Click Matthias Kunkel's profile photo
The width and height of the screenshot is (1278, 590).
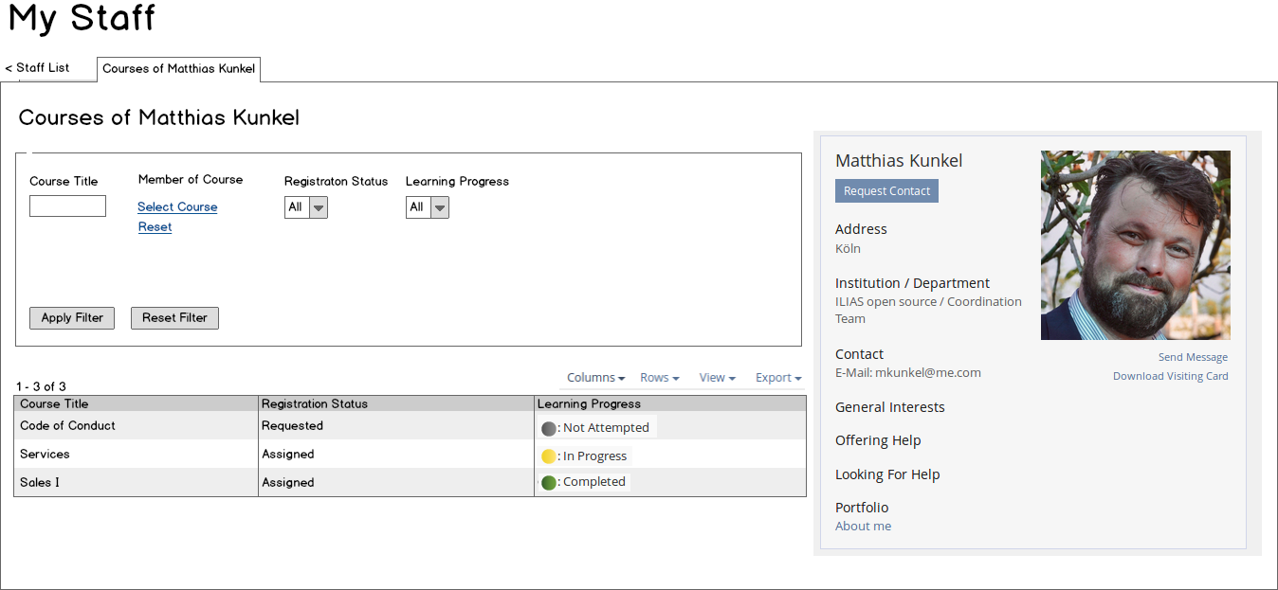click(x=1135, y=245)
